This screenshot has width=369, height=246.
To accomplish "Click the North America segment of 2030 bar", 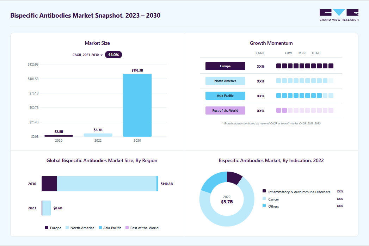I will point(106,184).
